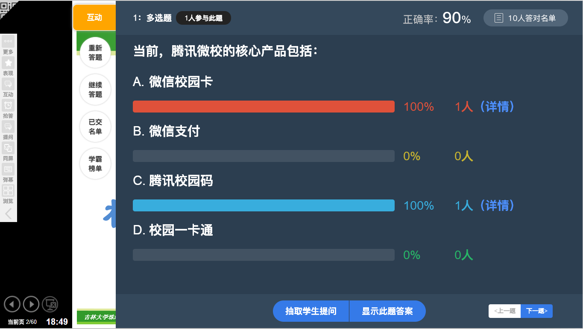Click the 显示此题答案 button
This screenshot has height=329, width=583.
click(x=387, y=311)
